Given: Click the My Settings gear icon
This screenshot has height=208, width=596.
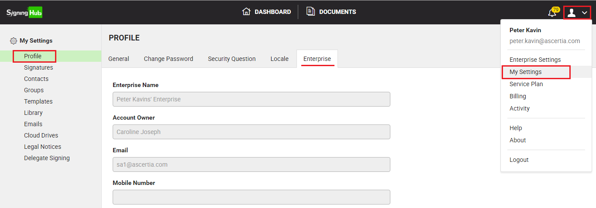Looking at the screenshot, I should tap(14, 41).
